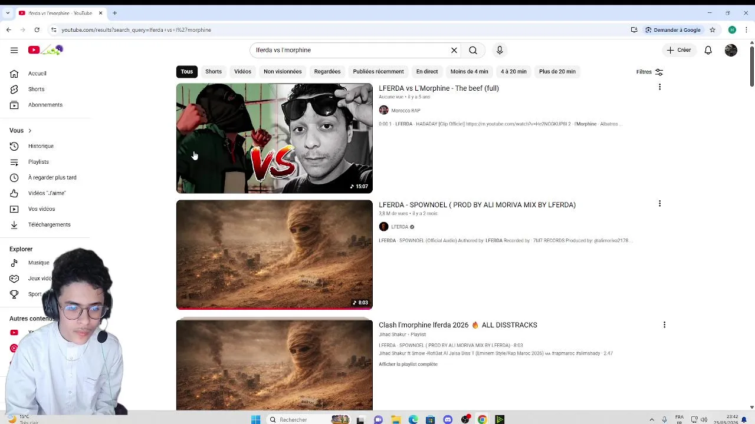The image size is (755, 424).
Task: Go back with the browser back arrow
Action: point(8,30)
